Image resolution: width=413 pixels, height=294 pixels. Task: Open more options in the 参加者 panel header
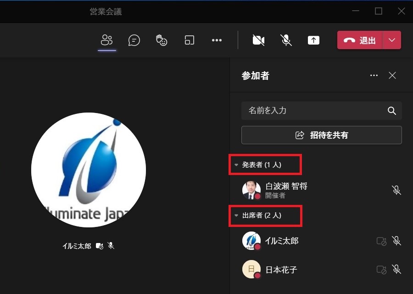[x=374, y=75]
